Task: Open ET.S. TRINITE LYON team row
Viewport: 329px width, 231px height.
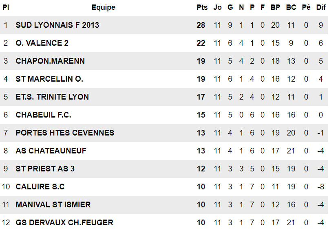Action: tap(52, 97)
